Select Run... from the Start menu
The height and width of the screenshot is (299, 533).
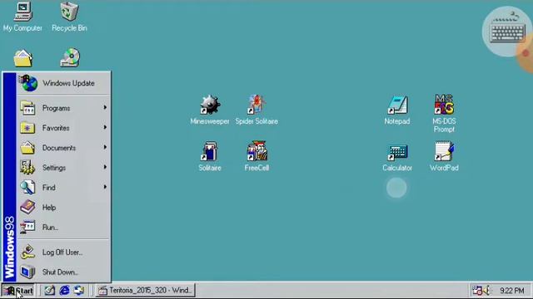63,228
